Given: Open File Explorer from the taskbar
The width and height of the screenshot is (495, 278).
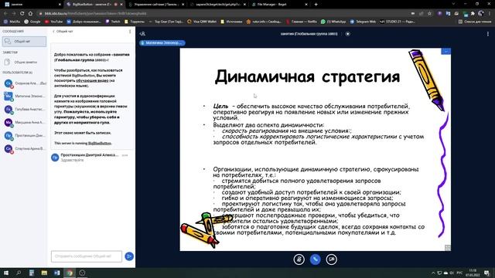Looking at the screenshot, I should coord(44,273).
